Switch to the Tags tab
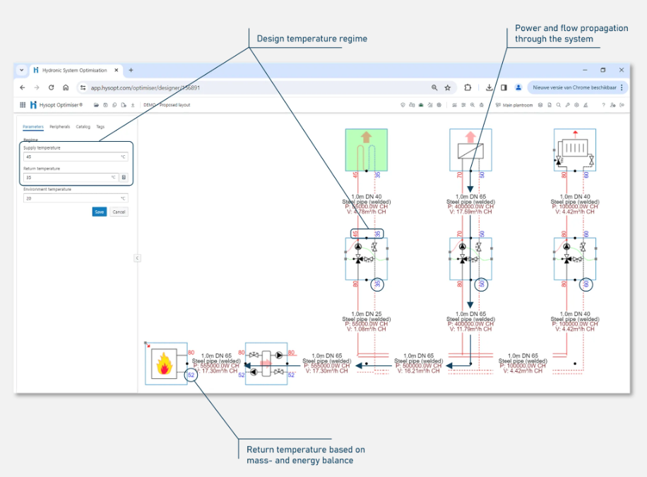 coord(100,126)
